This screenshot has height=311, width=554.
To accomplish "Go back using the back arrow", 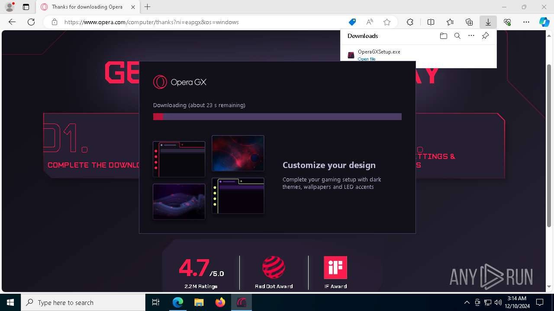I will [12, 22].
